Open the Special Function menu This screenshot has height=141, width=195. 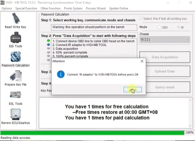coord(26,8)
